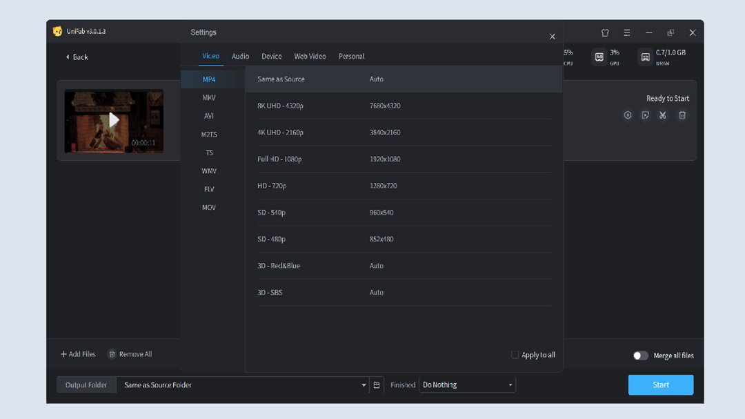Switch to the Audio tab
This screenshot has height=419, width=745.
point(240,57)
